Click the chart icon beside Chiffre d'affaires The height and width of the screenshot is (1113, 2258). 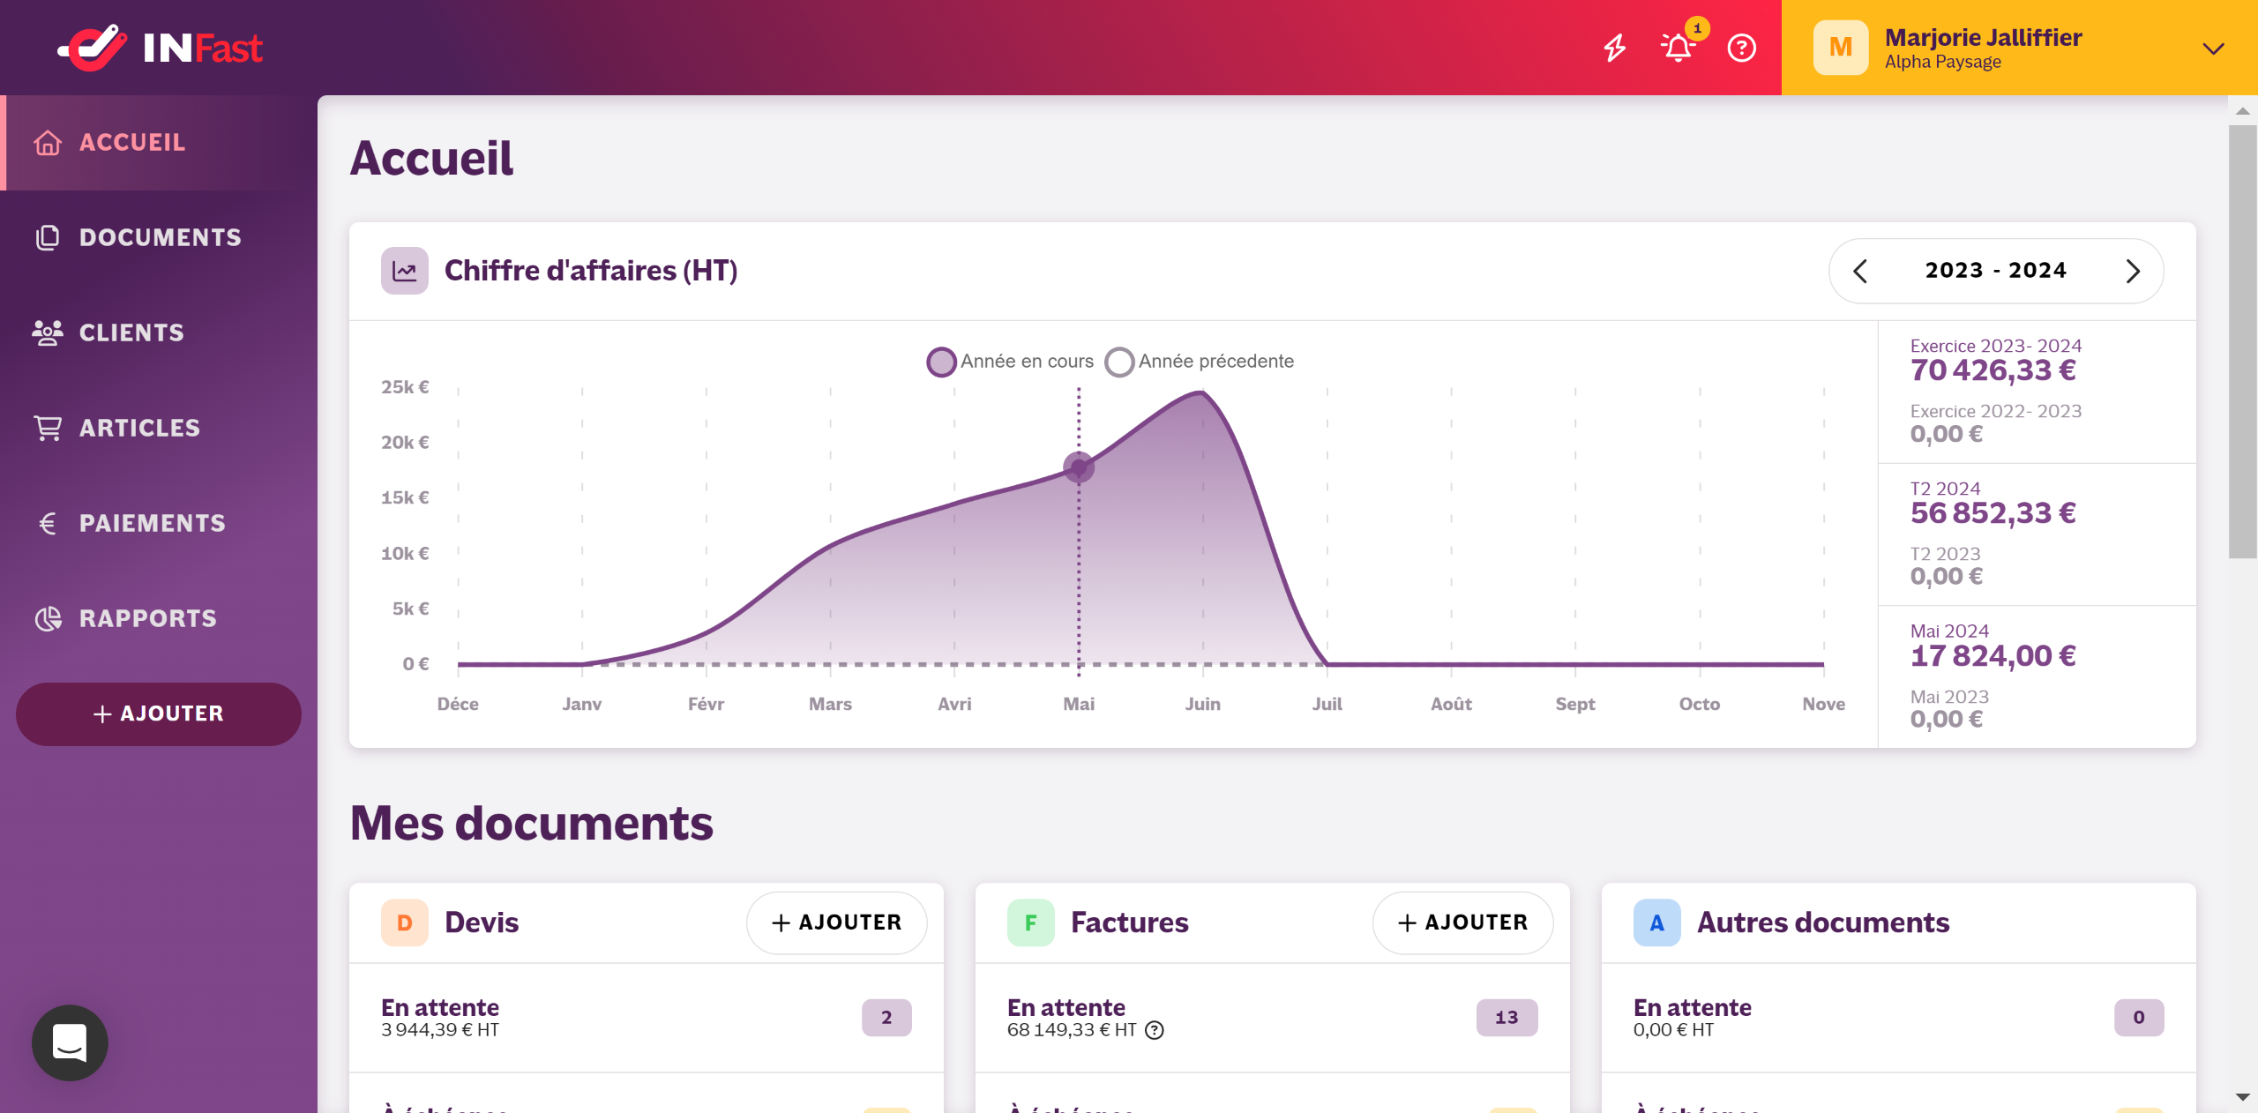(x=405, y=271)
